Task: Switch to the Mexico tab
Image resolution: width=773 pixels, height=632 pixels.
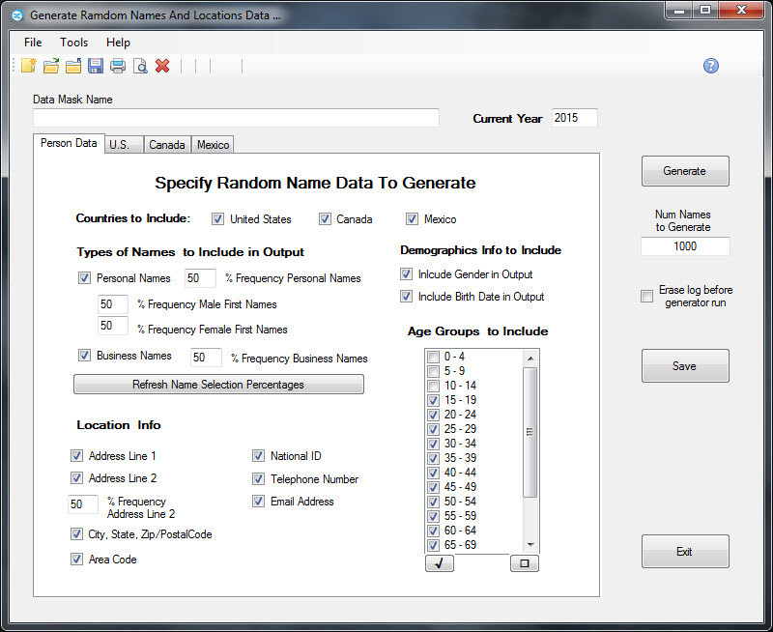Action: (x=213, y=144)
